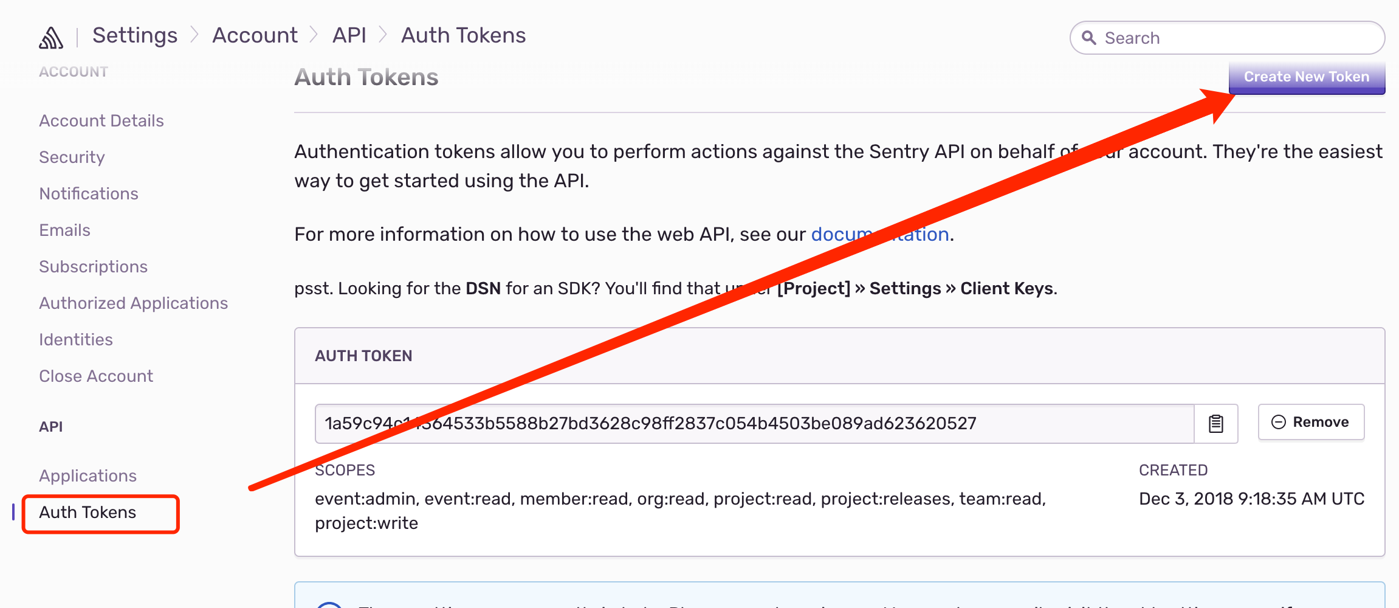Go to Notifications settings
The width and height of the screenshot is (1399, 608).
88,193
